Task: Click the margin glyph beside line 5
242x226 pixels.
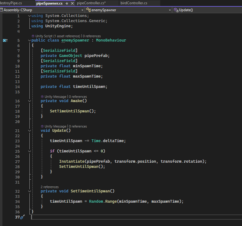Action: pos(5,40)
